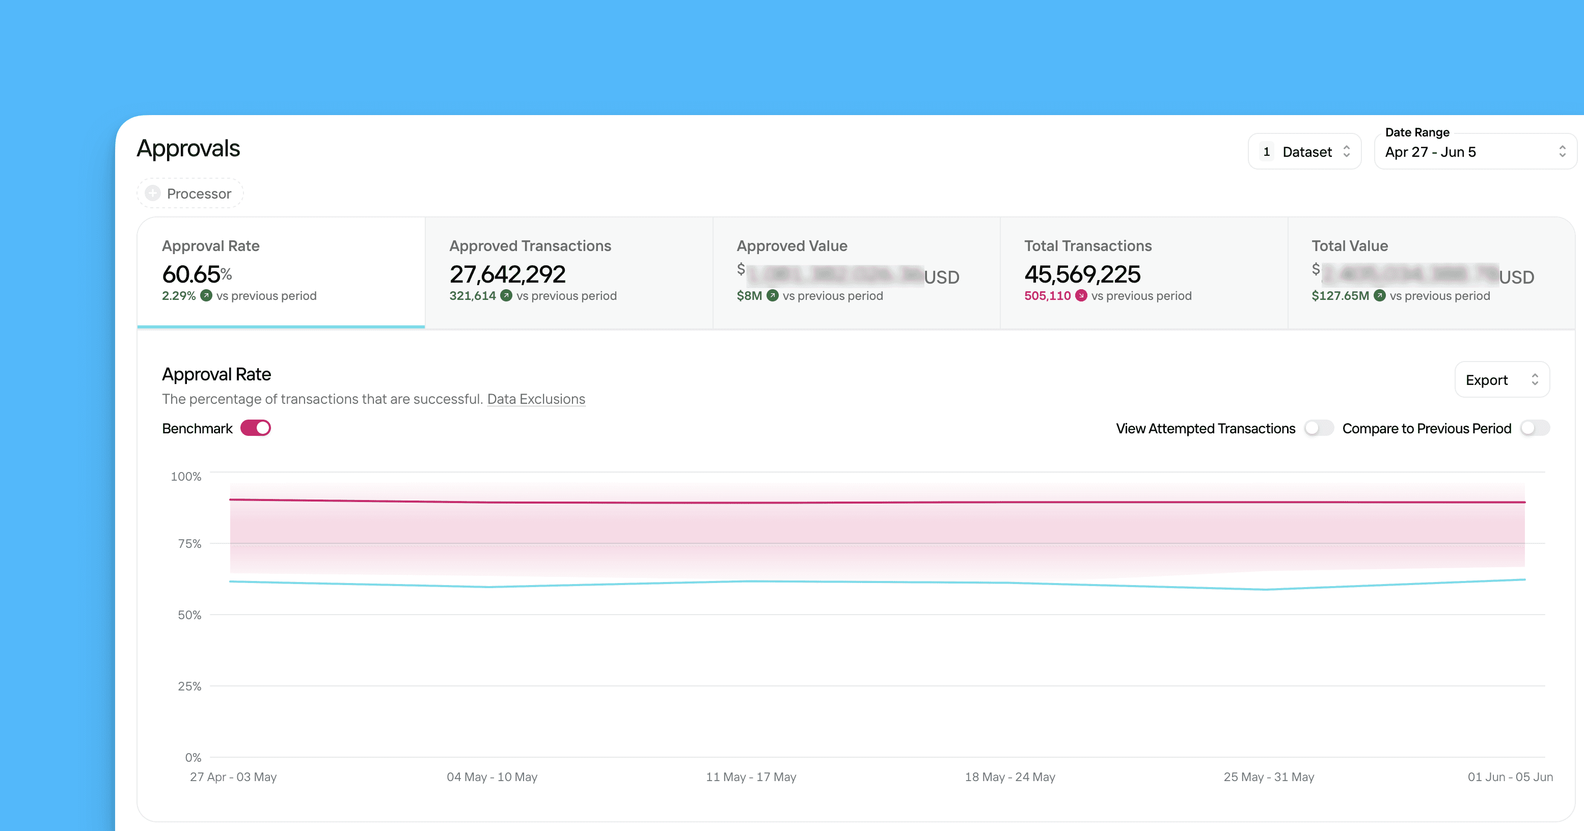Select the Approval Rate metric tab

(x=281, y=272)
